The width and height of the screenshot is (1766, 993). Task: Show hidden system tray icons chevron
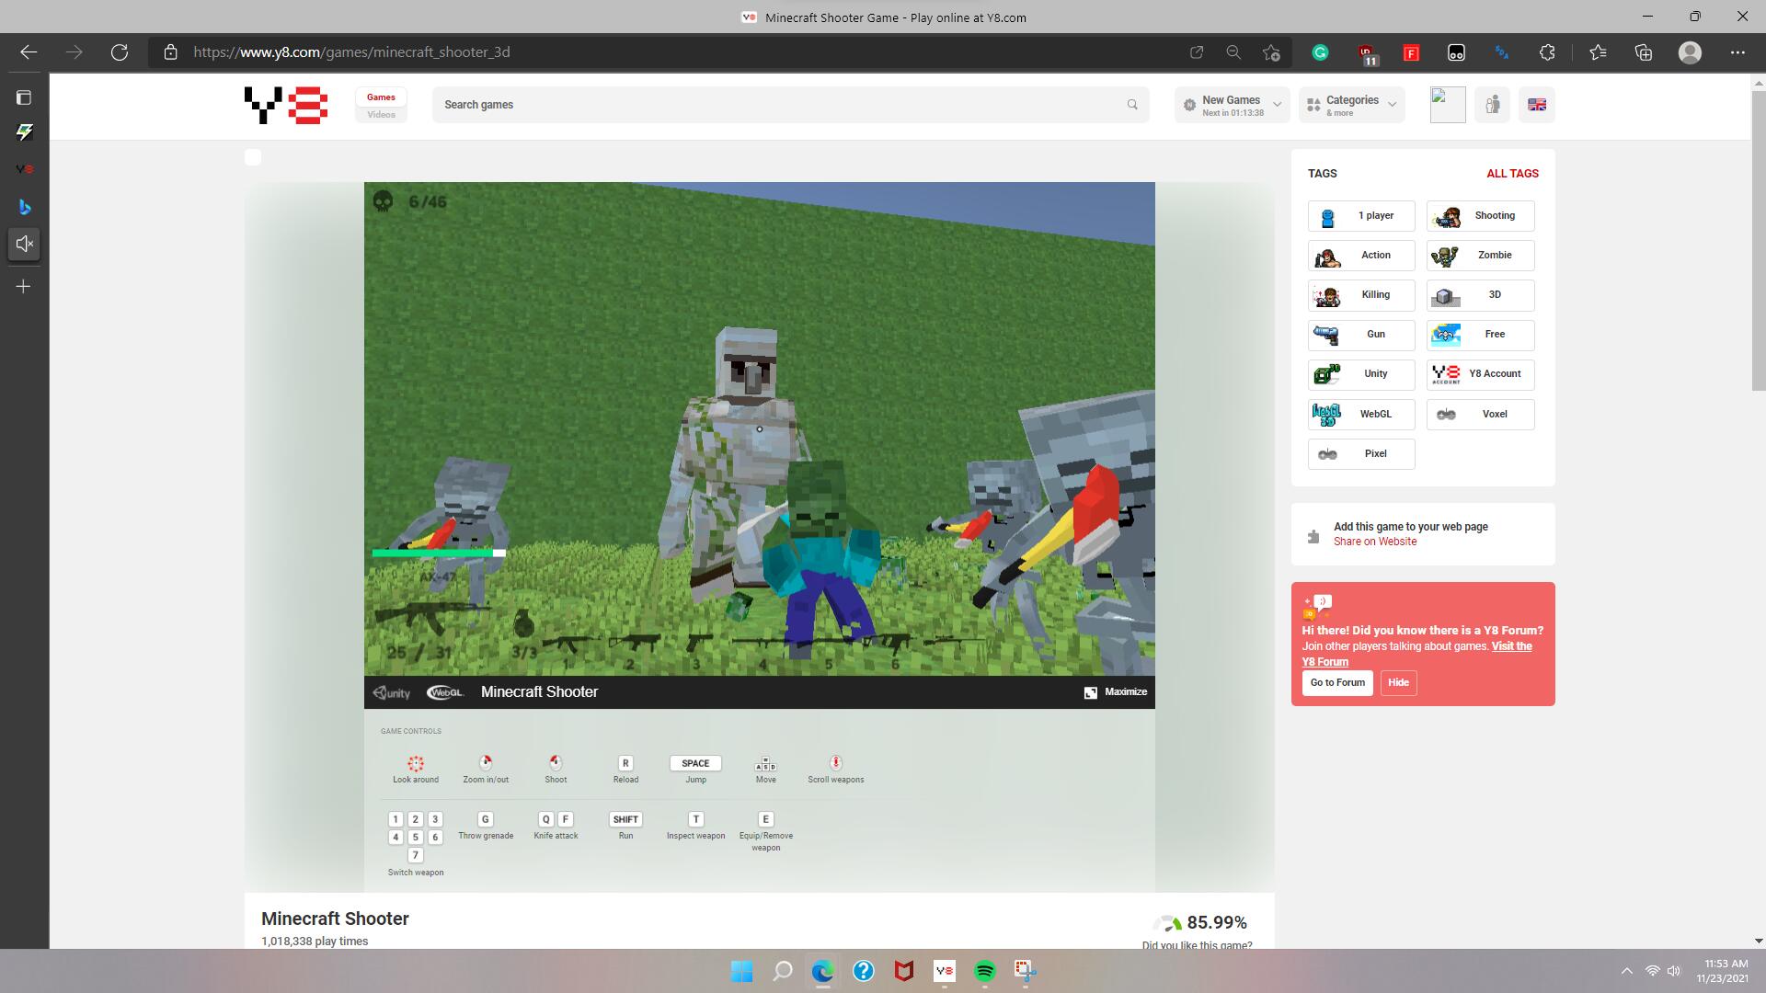(x=1626, y=971)
